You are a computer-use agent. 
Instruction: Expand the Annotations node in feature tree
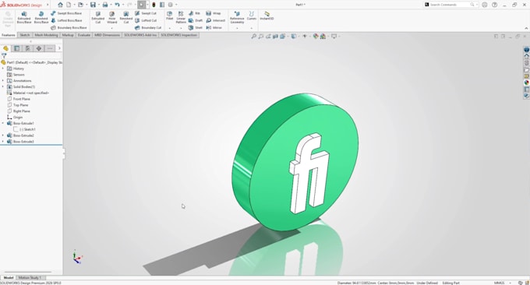(x=3, y=81)
